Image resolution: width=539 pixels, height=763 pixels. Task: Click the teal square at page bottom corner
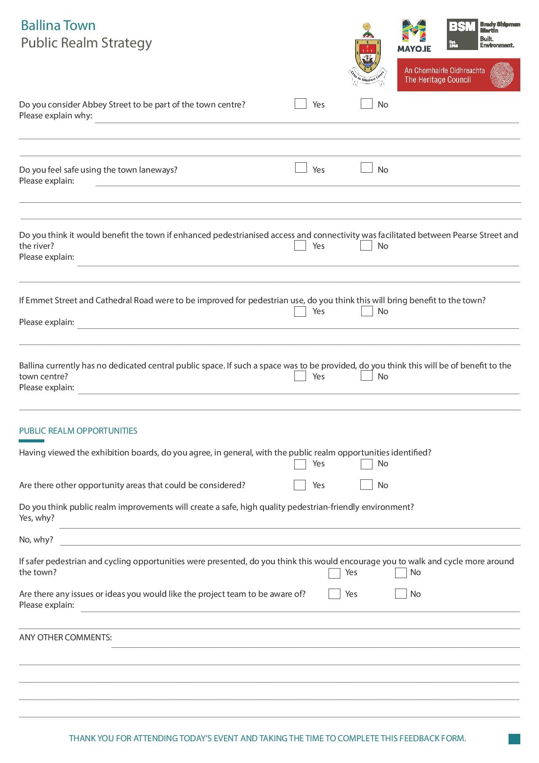[x=514, y=739]
